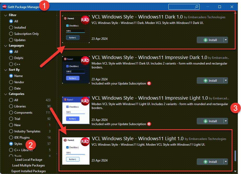Open Windows11 Dark style preview thumbnail
Screen dimensions: 241x174
(76, 29)
